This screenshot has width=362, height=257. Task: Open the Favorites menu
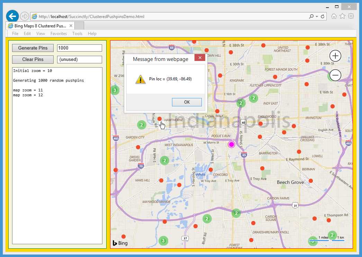point(58,34)
